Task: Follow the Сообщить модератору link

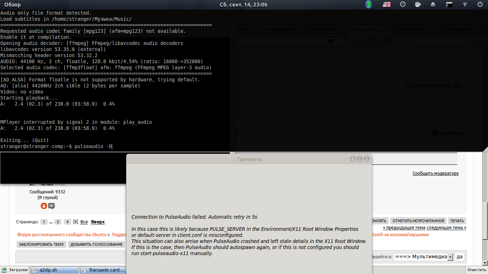Action: (x=435, y=173)
